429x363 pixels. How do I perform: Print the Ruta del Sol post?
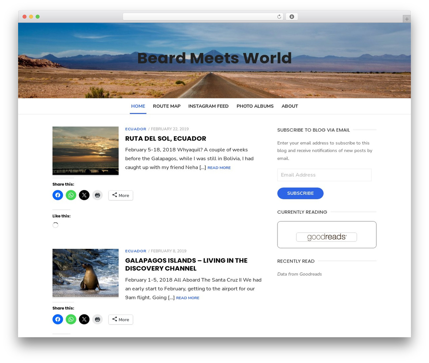tap(98, 195)
